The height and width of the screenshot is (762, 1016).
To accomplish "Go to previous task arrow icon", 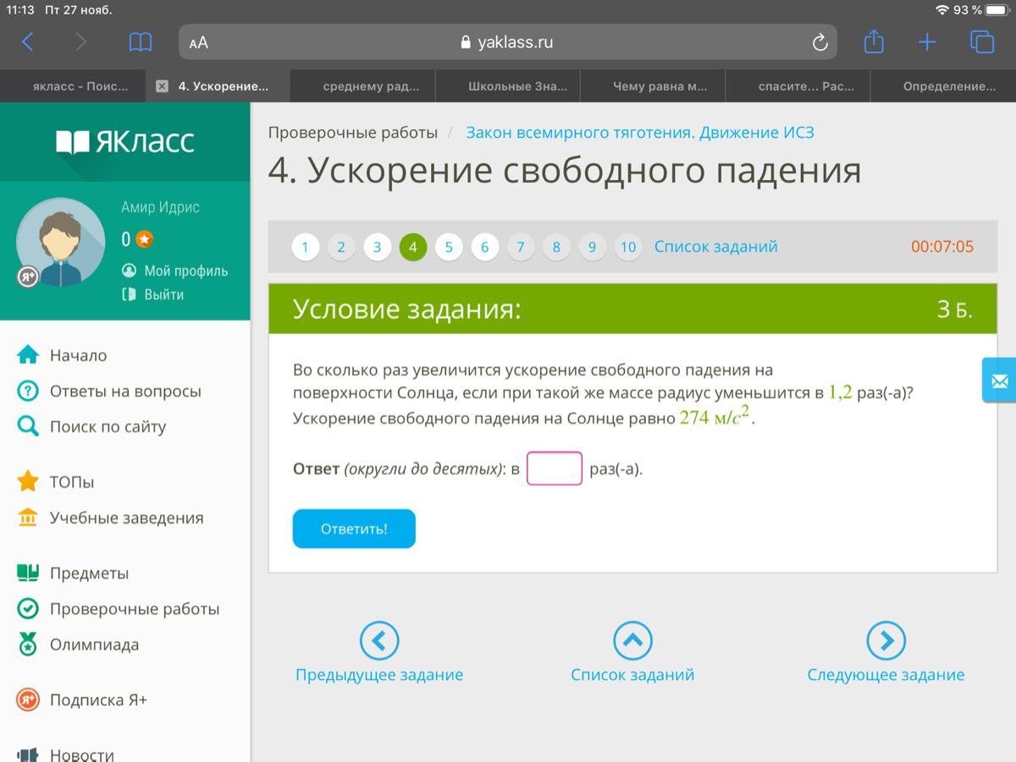I will tap(378, 641).
